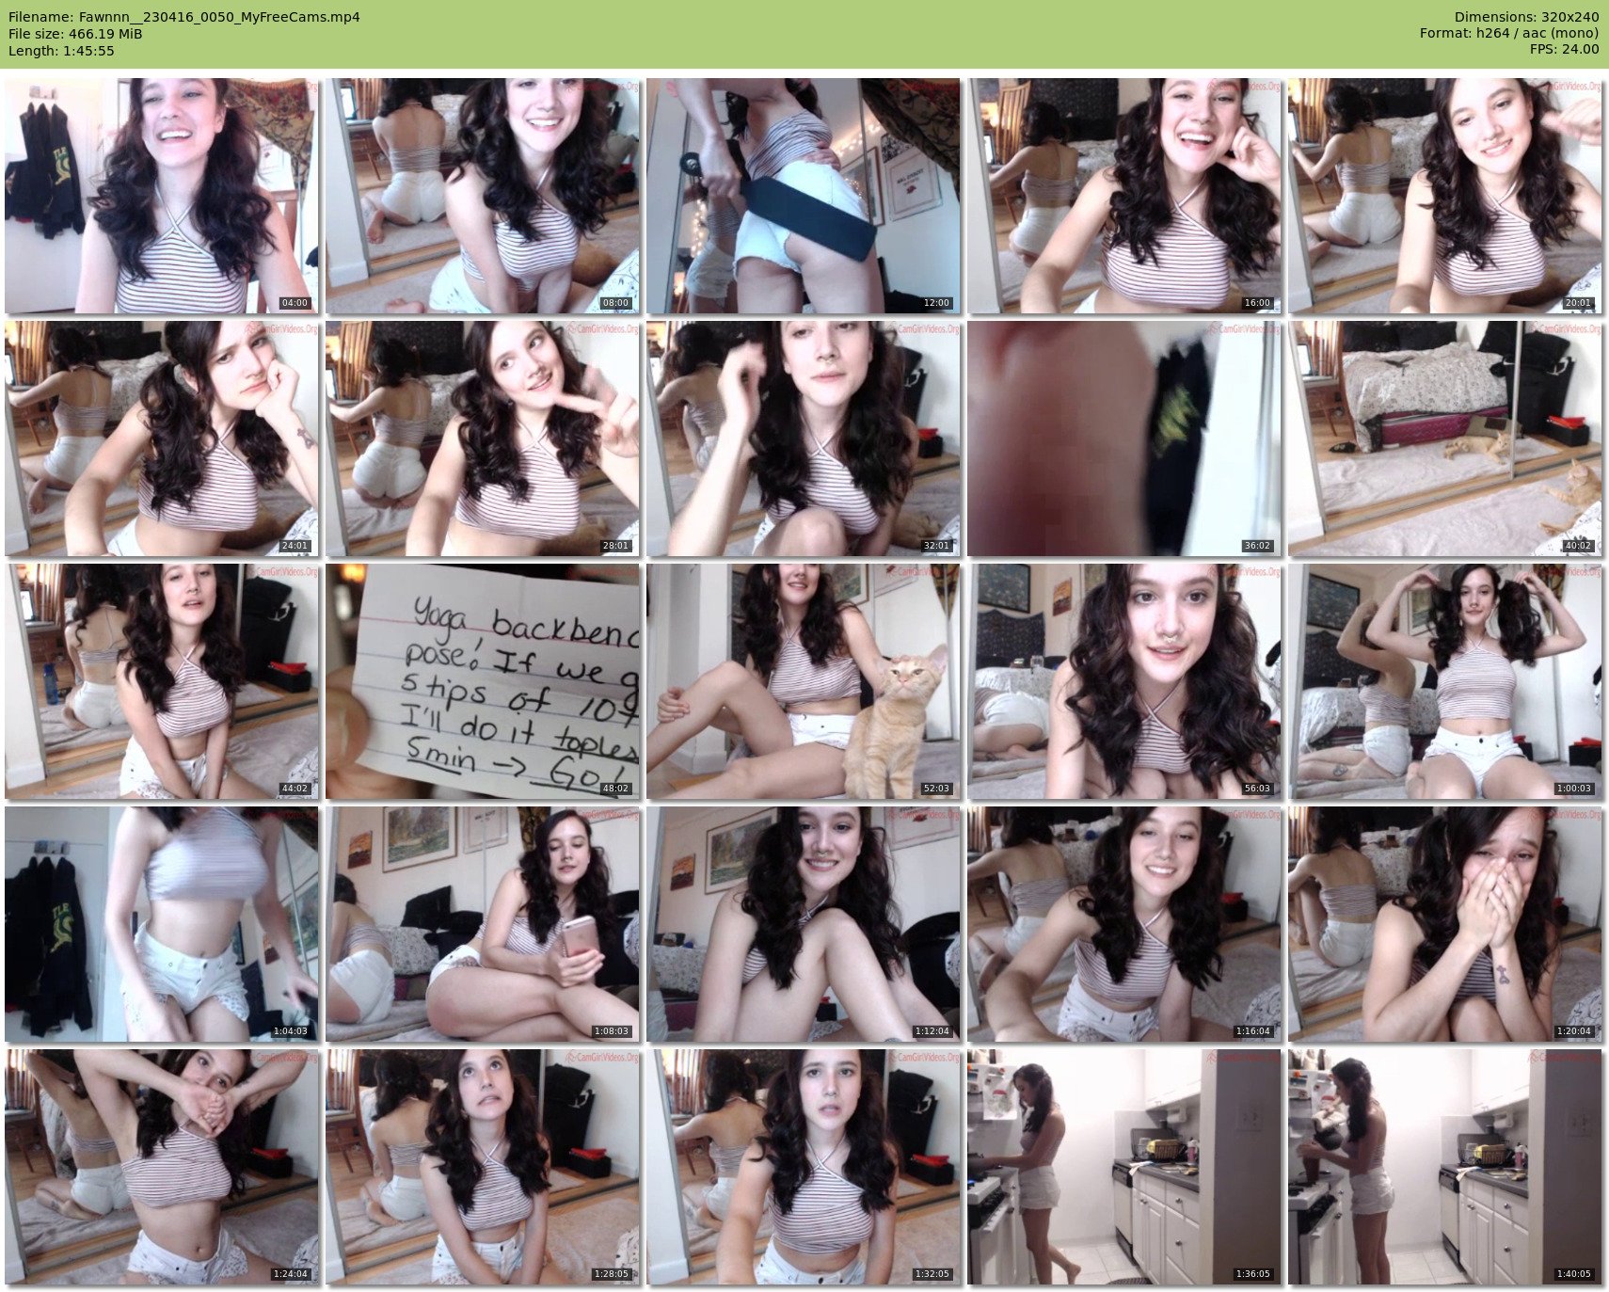This screenshot has height=1292, width=1609.
Task: Open the frame marked 08:00
Action: [482, 196]
